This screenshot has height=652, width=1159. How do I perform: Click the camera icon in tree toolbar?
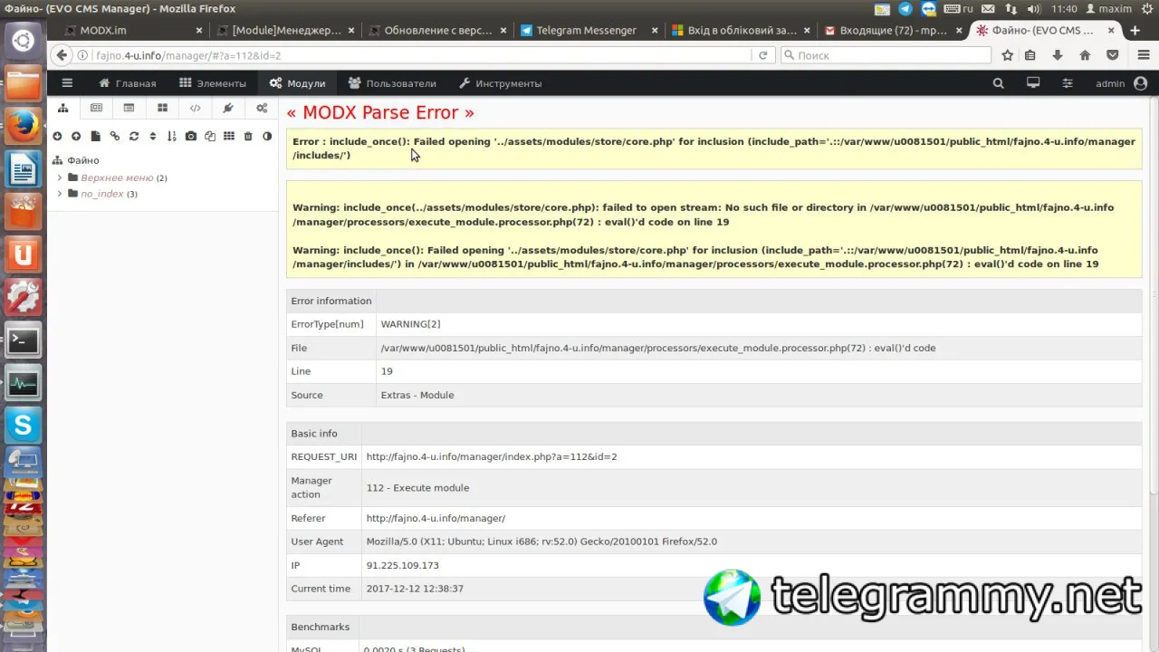pos(191,137)
